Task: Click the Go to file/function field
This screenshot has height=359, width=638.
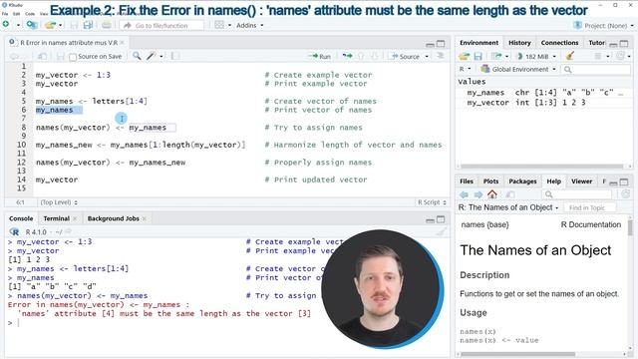Action: tap(161, 25)
